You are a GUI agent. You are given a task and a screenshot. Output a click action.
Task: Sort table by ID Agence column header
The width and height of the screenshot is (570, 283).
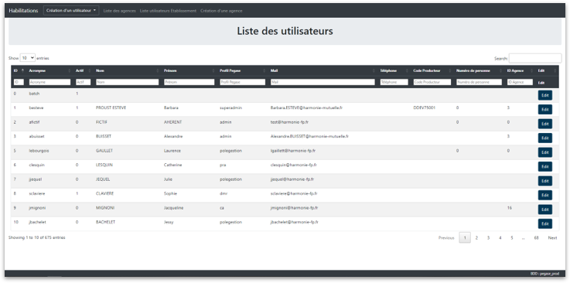521,71
